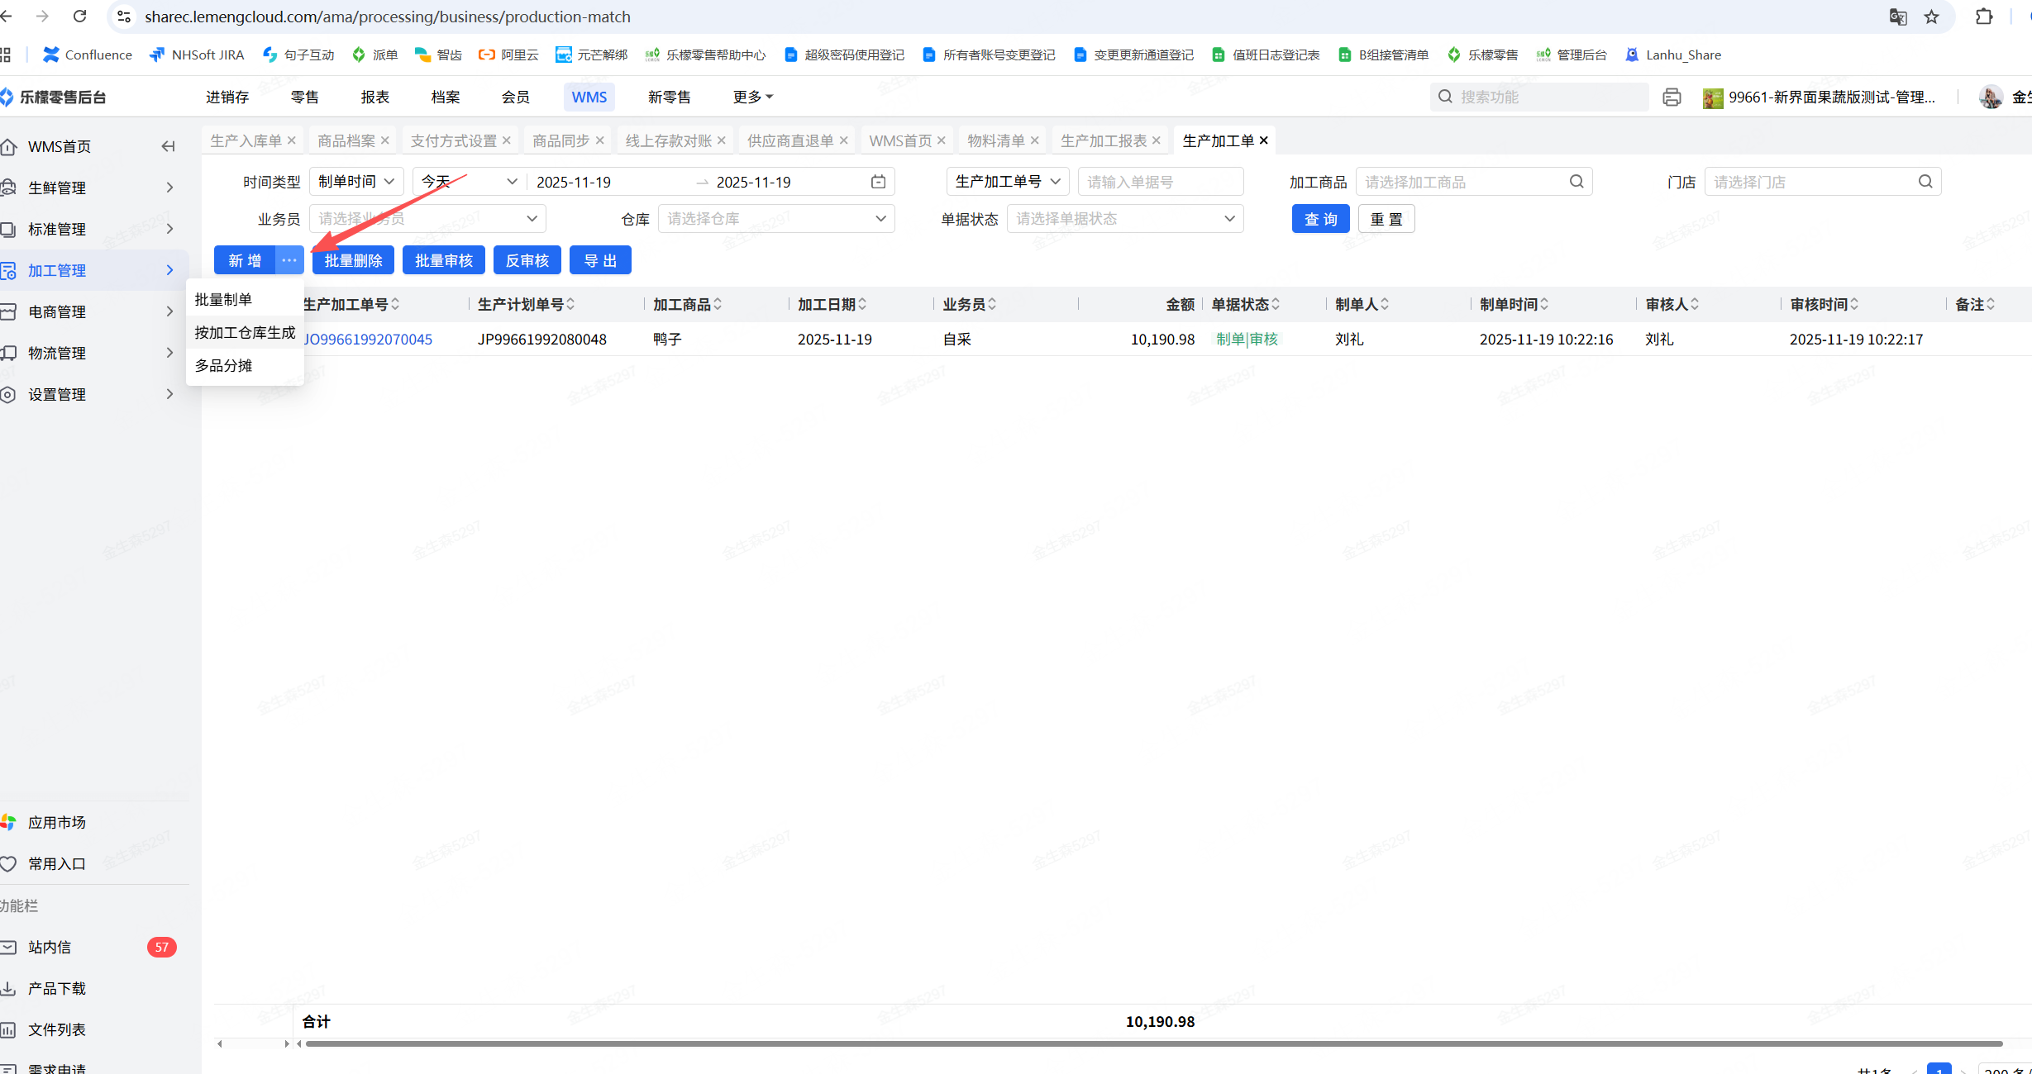The width and height of the screenshot is (2032, 1074).
Task: Open the browser translate page icon
Action: [1898, 17]
